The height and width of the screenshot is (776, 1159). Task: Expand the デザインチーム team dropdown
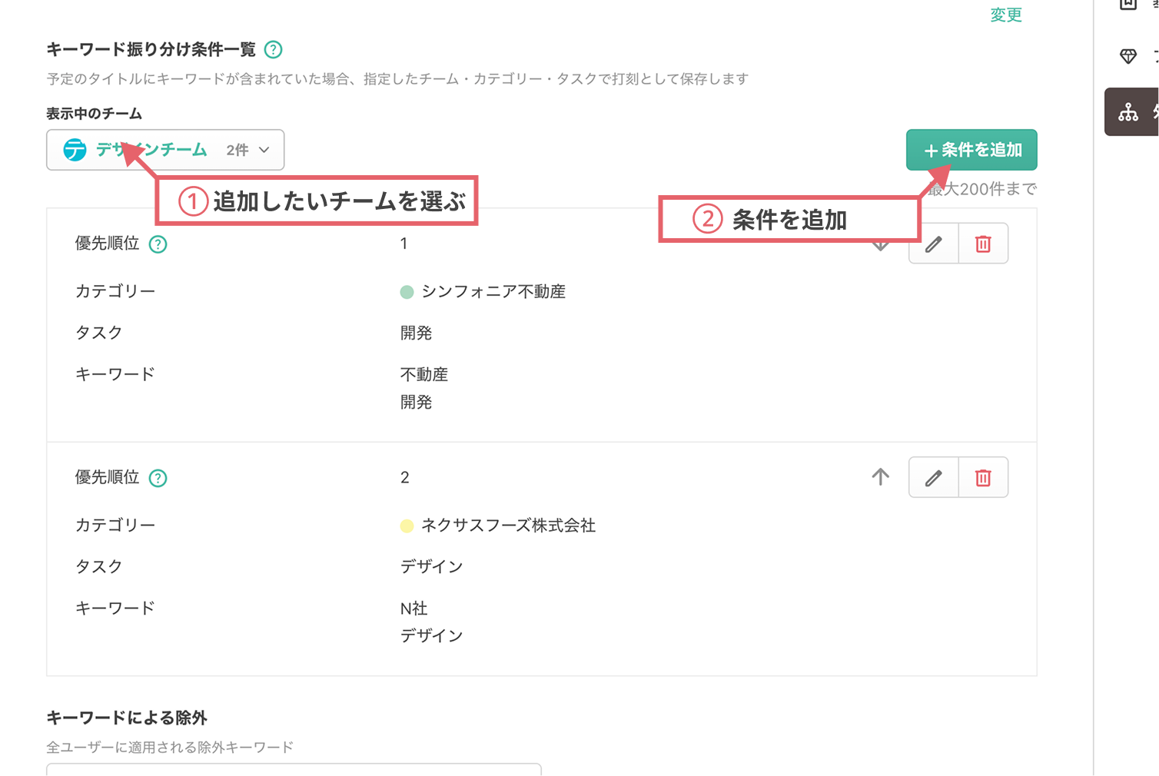click(264, 150)
